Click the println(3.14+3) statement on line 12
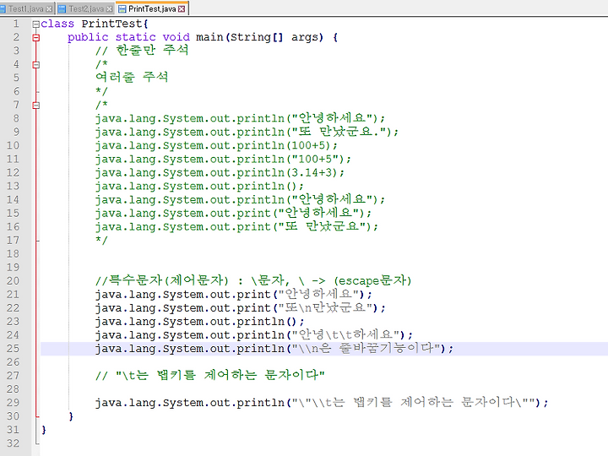 pyautogui.click(x=220, y=173)
